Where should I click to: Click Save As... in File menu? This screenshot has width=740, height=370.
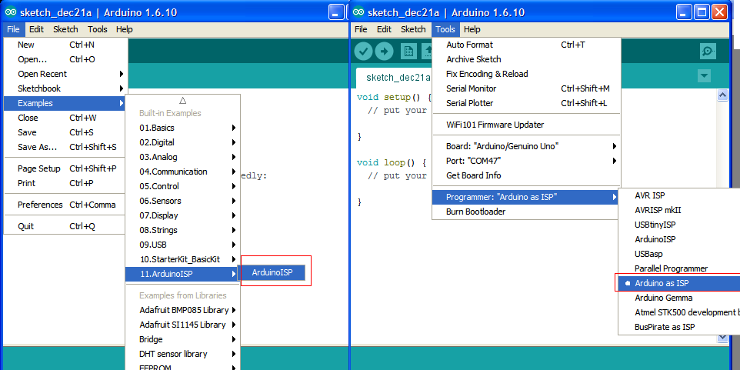click(65, 147)
